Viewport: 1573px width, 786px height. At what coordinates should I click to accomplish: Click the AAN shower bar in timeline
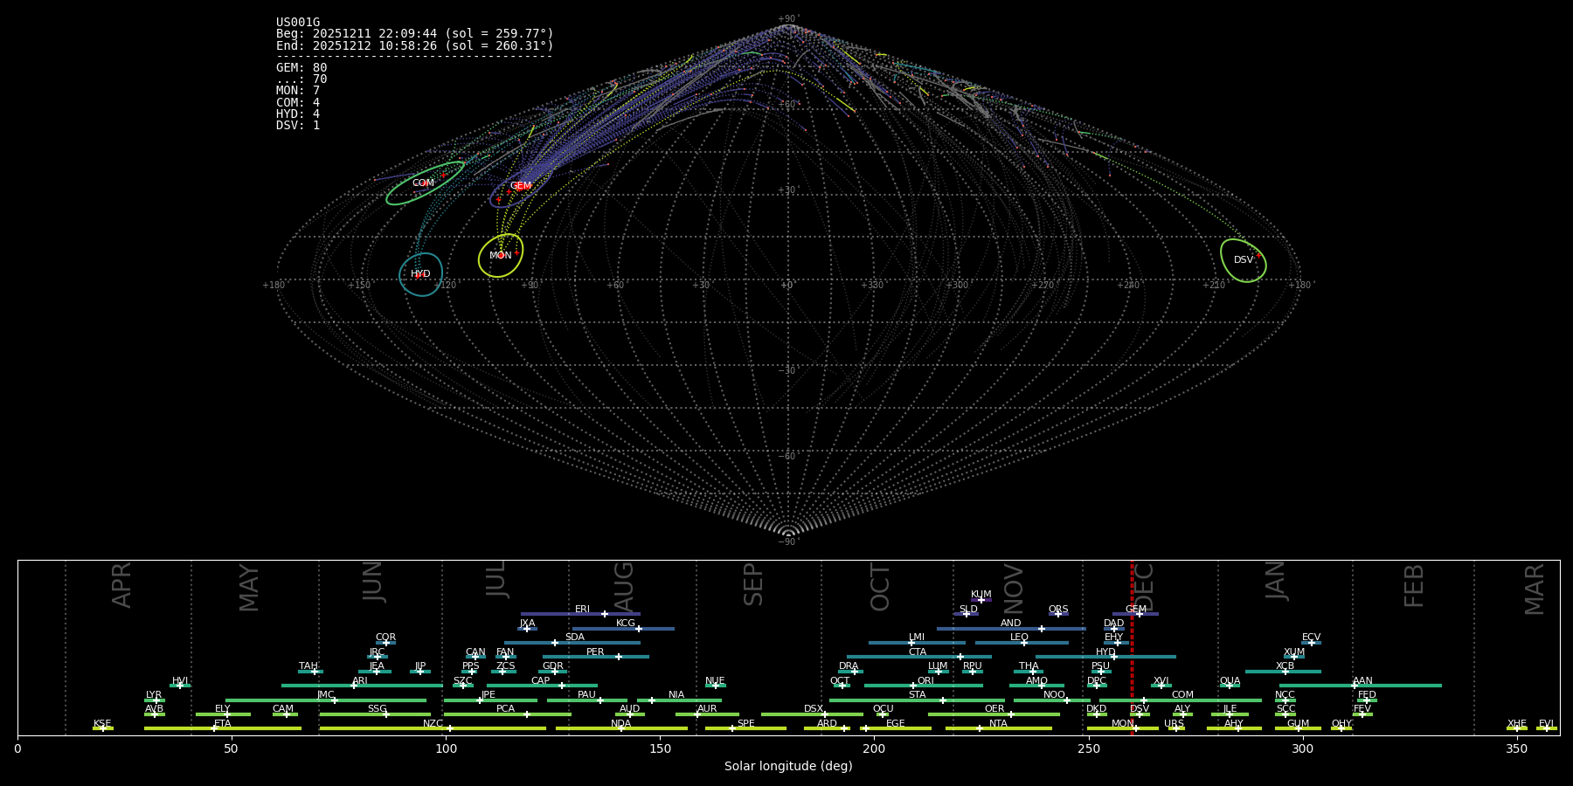1361,686
